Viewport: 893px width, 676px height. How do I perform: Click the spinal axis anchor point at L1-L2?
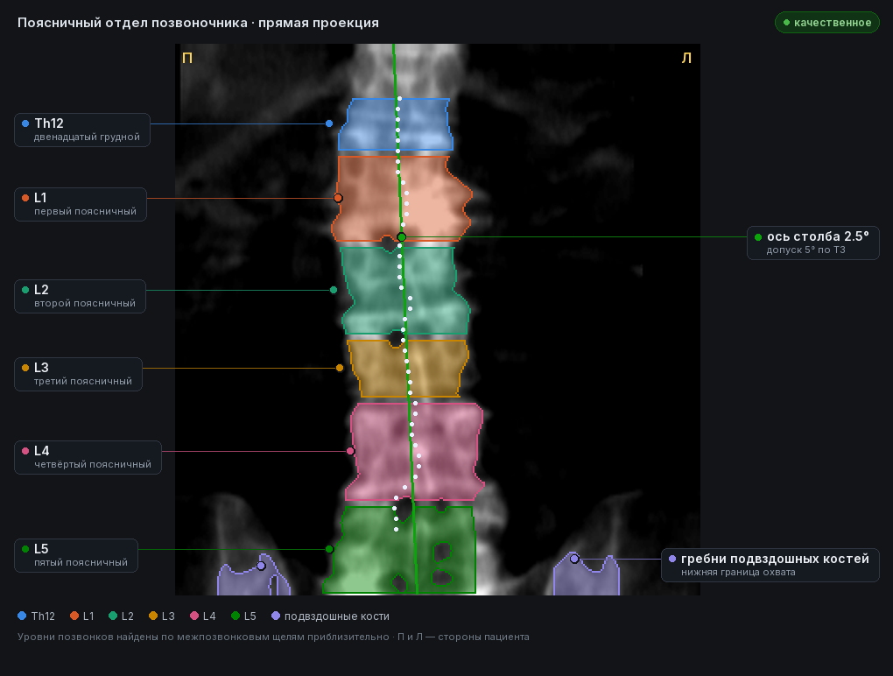point(402,237)
